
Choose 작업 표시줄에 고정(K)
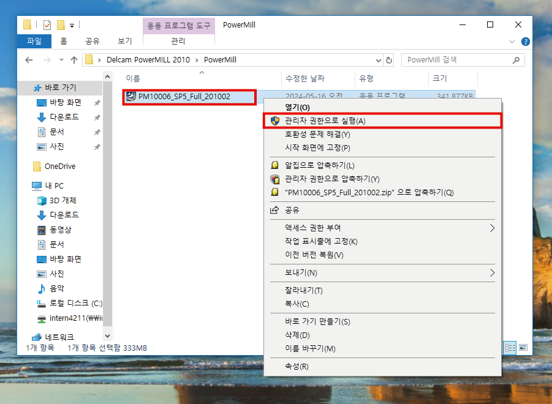[383, 241]
